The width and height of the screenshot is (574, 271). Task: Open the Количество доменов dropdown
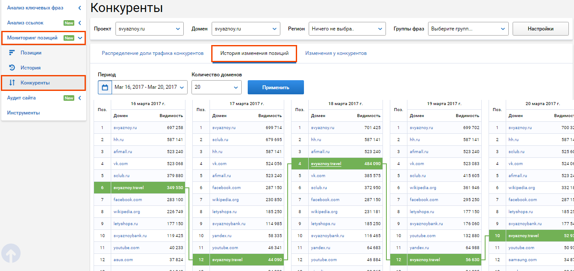217,87
